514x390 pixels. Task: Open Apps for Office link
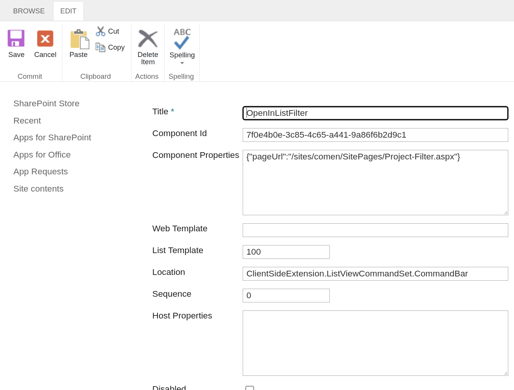[x=42, y=155]
